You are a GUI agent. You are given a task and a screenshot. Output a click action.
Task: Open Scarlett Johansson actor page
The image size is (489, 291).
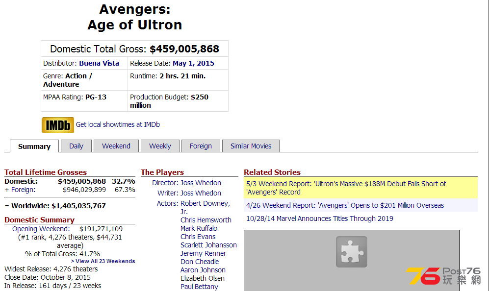[x=208, y=245]
